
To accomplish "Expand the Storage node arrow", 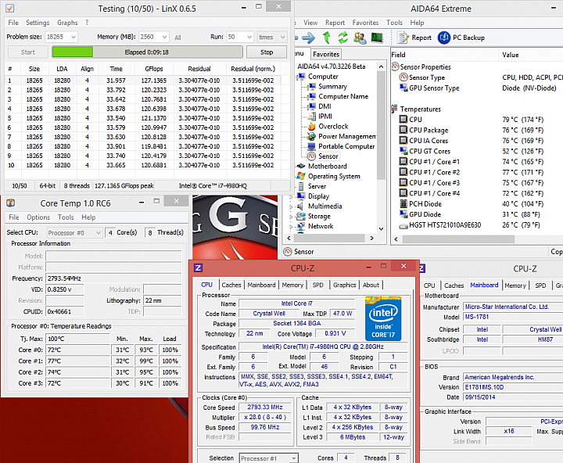I will 291,217.
